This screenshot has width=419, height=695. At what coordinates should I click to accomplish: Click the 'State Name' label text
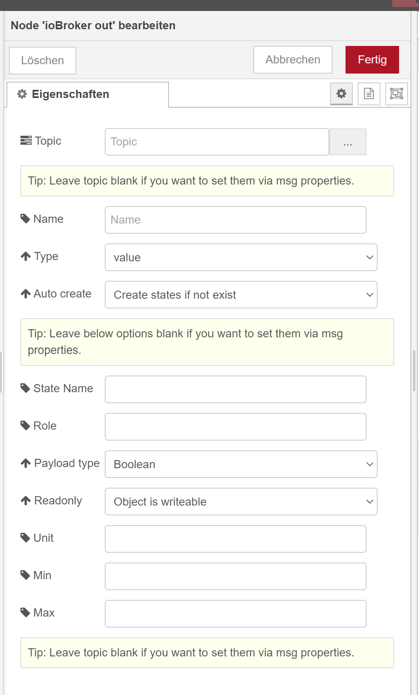point(63,388)
